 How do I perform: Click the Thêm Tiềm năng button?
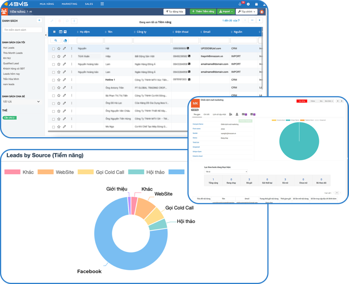pos(202,12)
